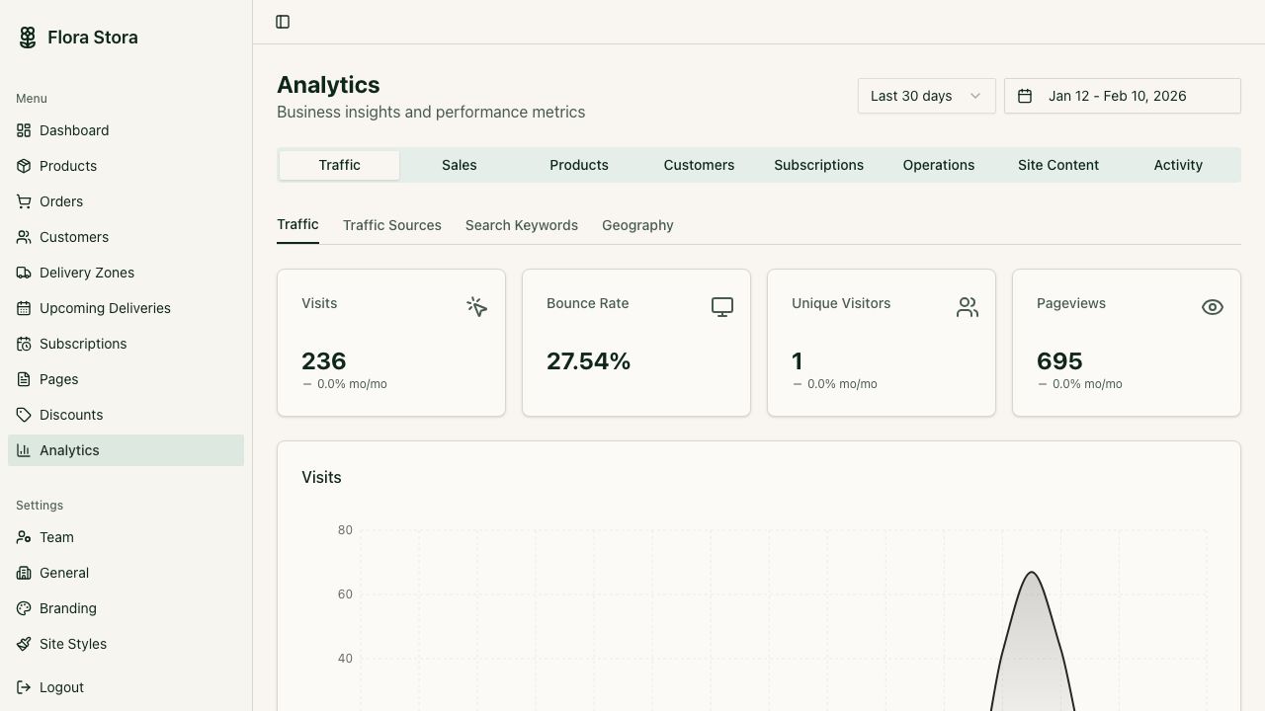The image size is (1265, 711).
Task: Open the Customers analytics tab
Action: 699,165
